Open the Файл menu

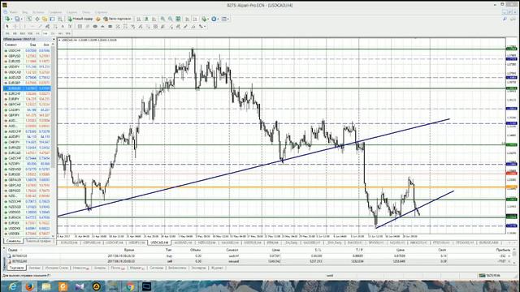[13, 12]
